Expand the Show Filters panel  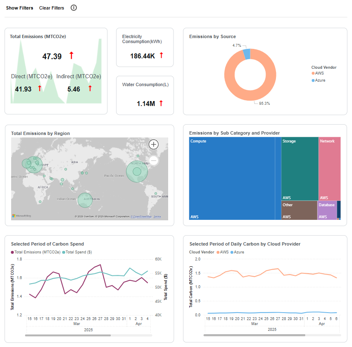click(19, 8)
